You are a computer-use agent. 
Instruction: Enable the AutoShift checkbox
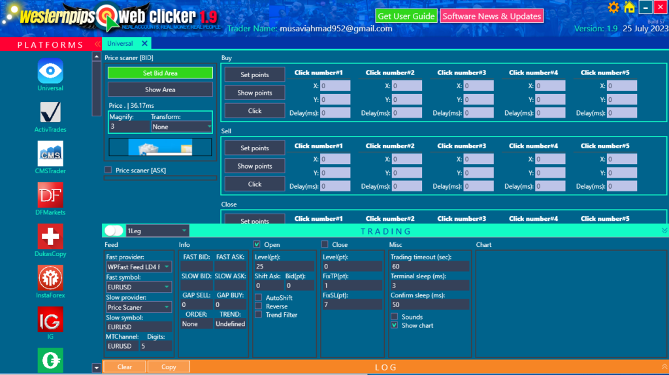click(259, 297)
